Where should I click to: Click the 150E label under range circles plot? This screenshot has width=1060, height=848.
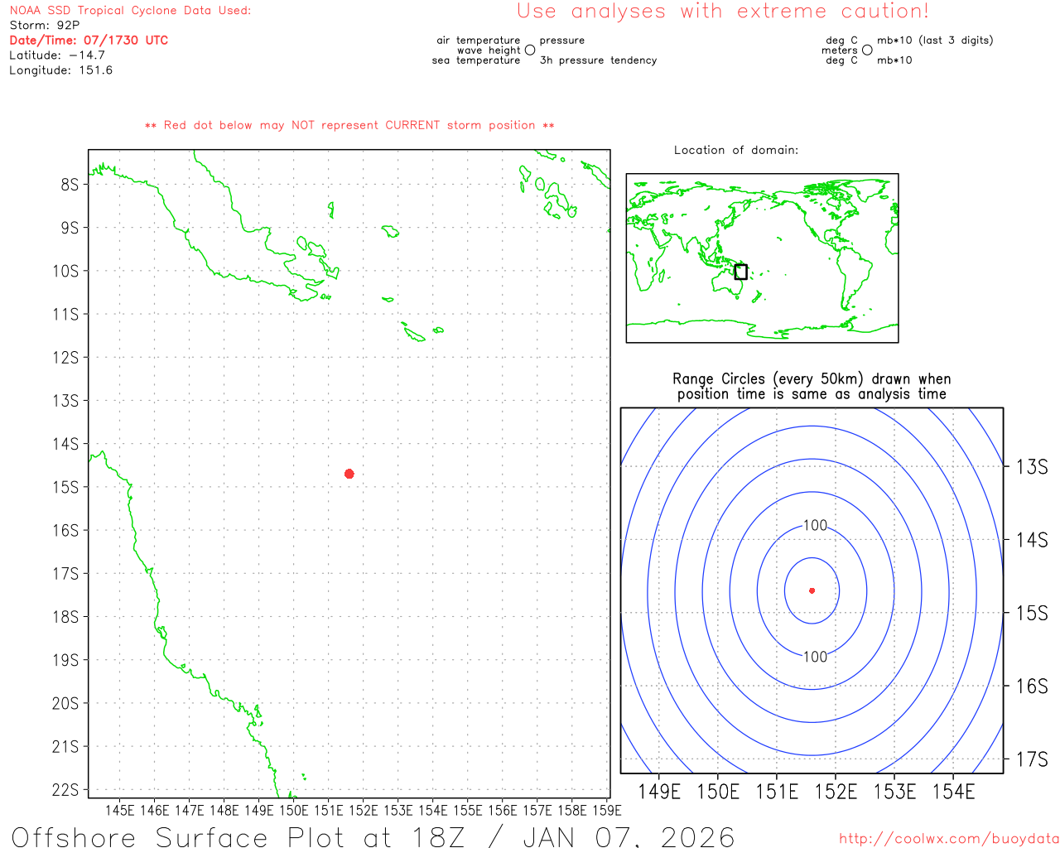tap(718, 792)
